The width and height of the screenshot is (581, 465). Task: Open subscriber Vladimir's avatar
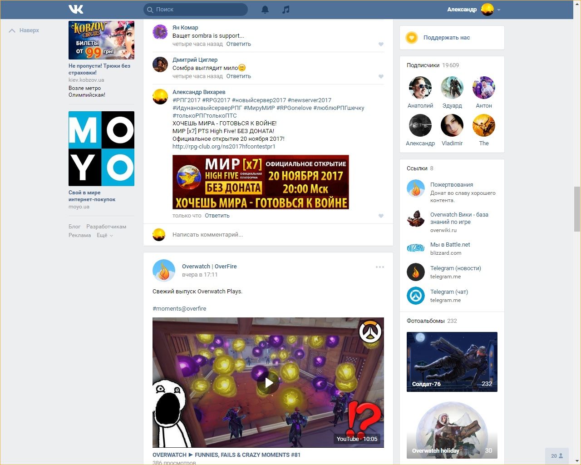[x=452, y=125]
